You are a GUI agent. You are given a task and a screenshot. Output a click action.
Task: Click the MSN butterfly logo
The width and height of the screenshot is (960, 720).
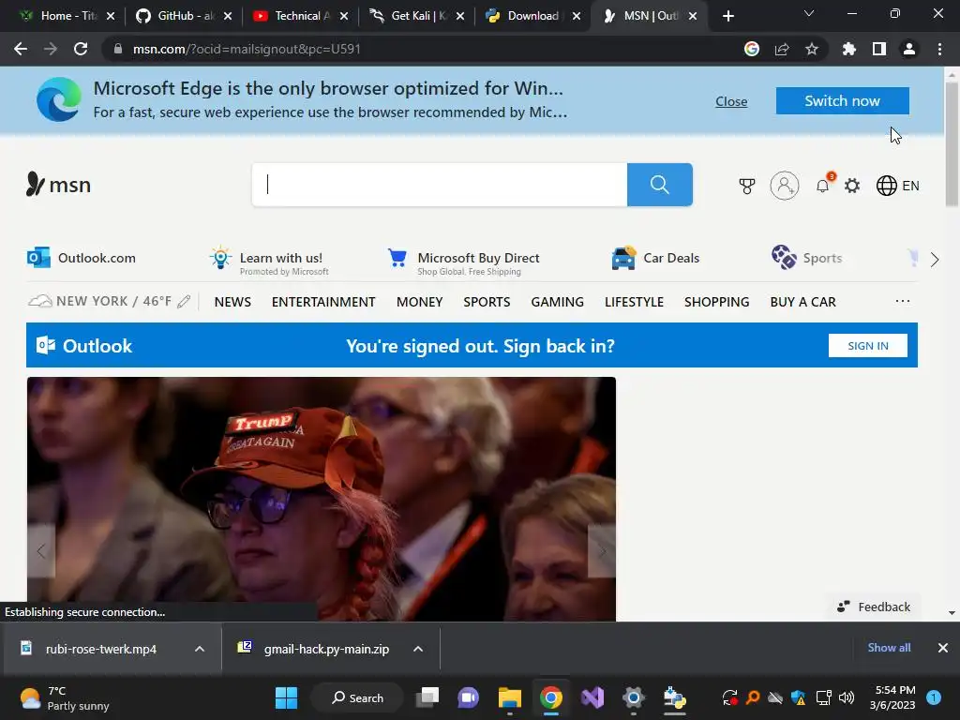coord(58,185)
